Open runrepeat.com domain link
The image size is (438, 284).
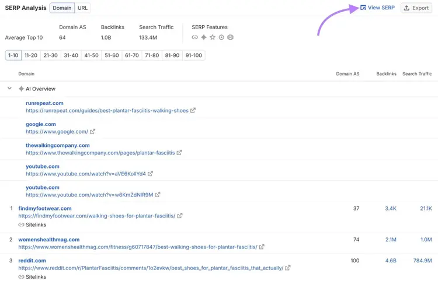point(44,103)
